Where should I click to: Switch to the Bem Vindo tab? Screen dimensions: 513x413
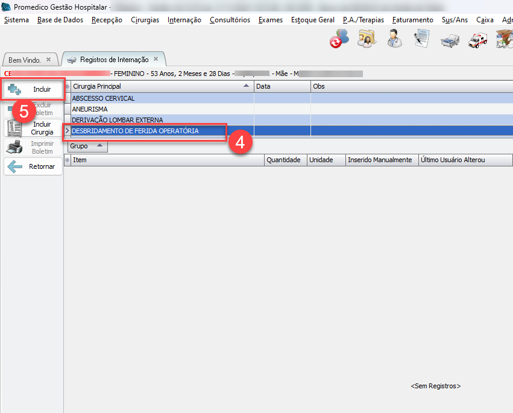tap(25, 60)
